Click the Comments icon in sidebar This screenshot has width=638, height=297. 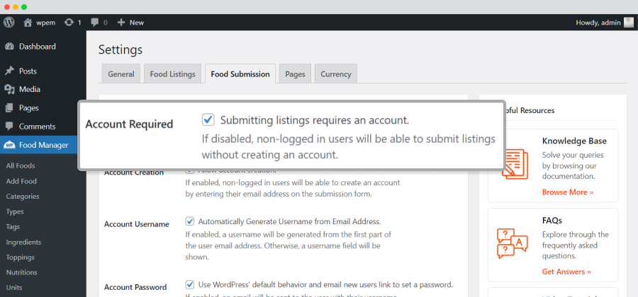[x=9, y=127]
